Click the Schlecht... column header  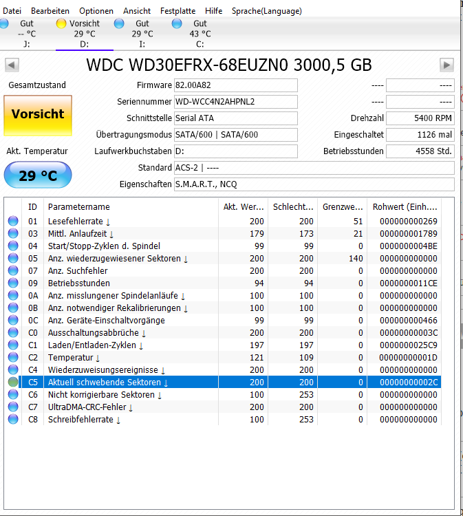click(293, 206)
